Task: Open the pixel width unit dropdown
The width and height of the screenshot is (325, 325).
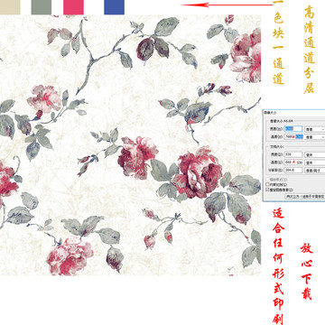Action: click(315, 129)
